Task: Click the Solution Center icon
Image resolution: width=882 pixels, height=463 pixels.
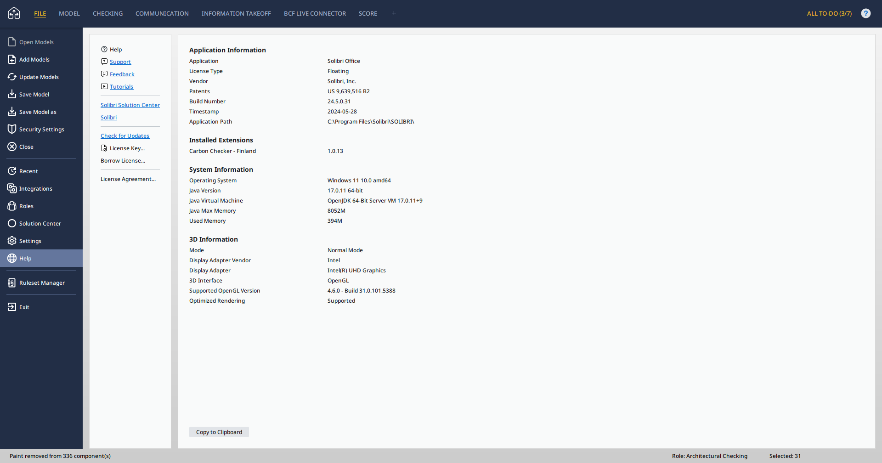Action: click(11, 223)
